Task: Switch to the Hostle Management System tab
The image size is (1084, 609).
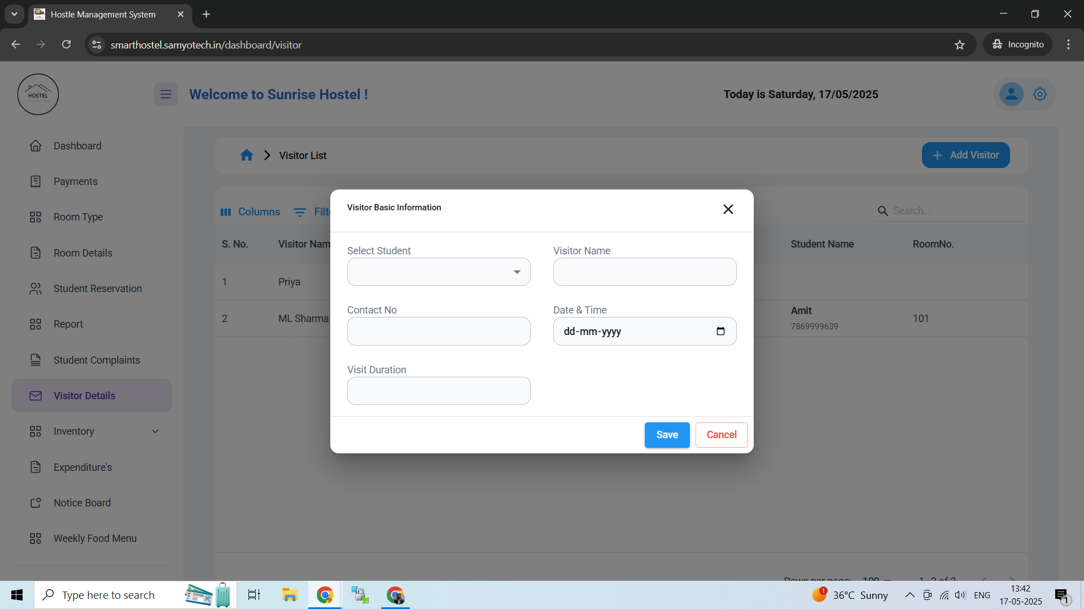Action: pos(102,14)
